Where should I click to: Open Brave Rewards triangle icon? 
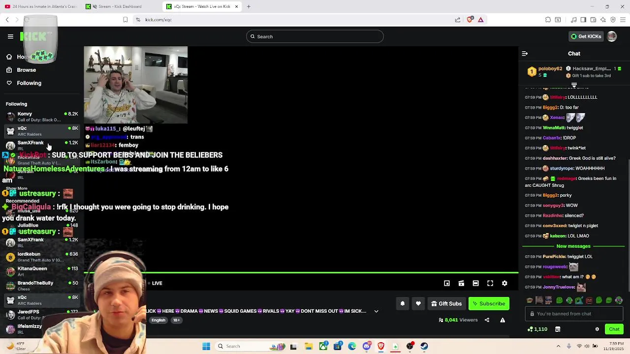pos(480,20)
